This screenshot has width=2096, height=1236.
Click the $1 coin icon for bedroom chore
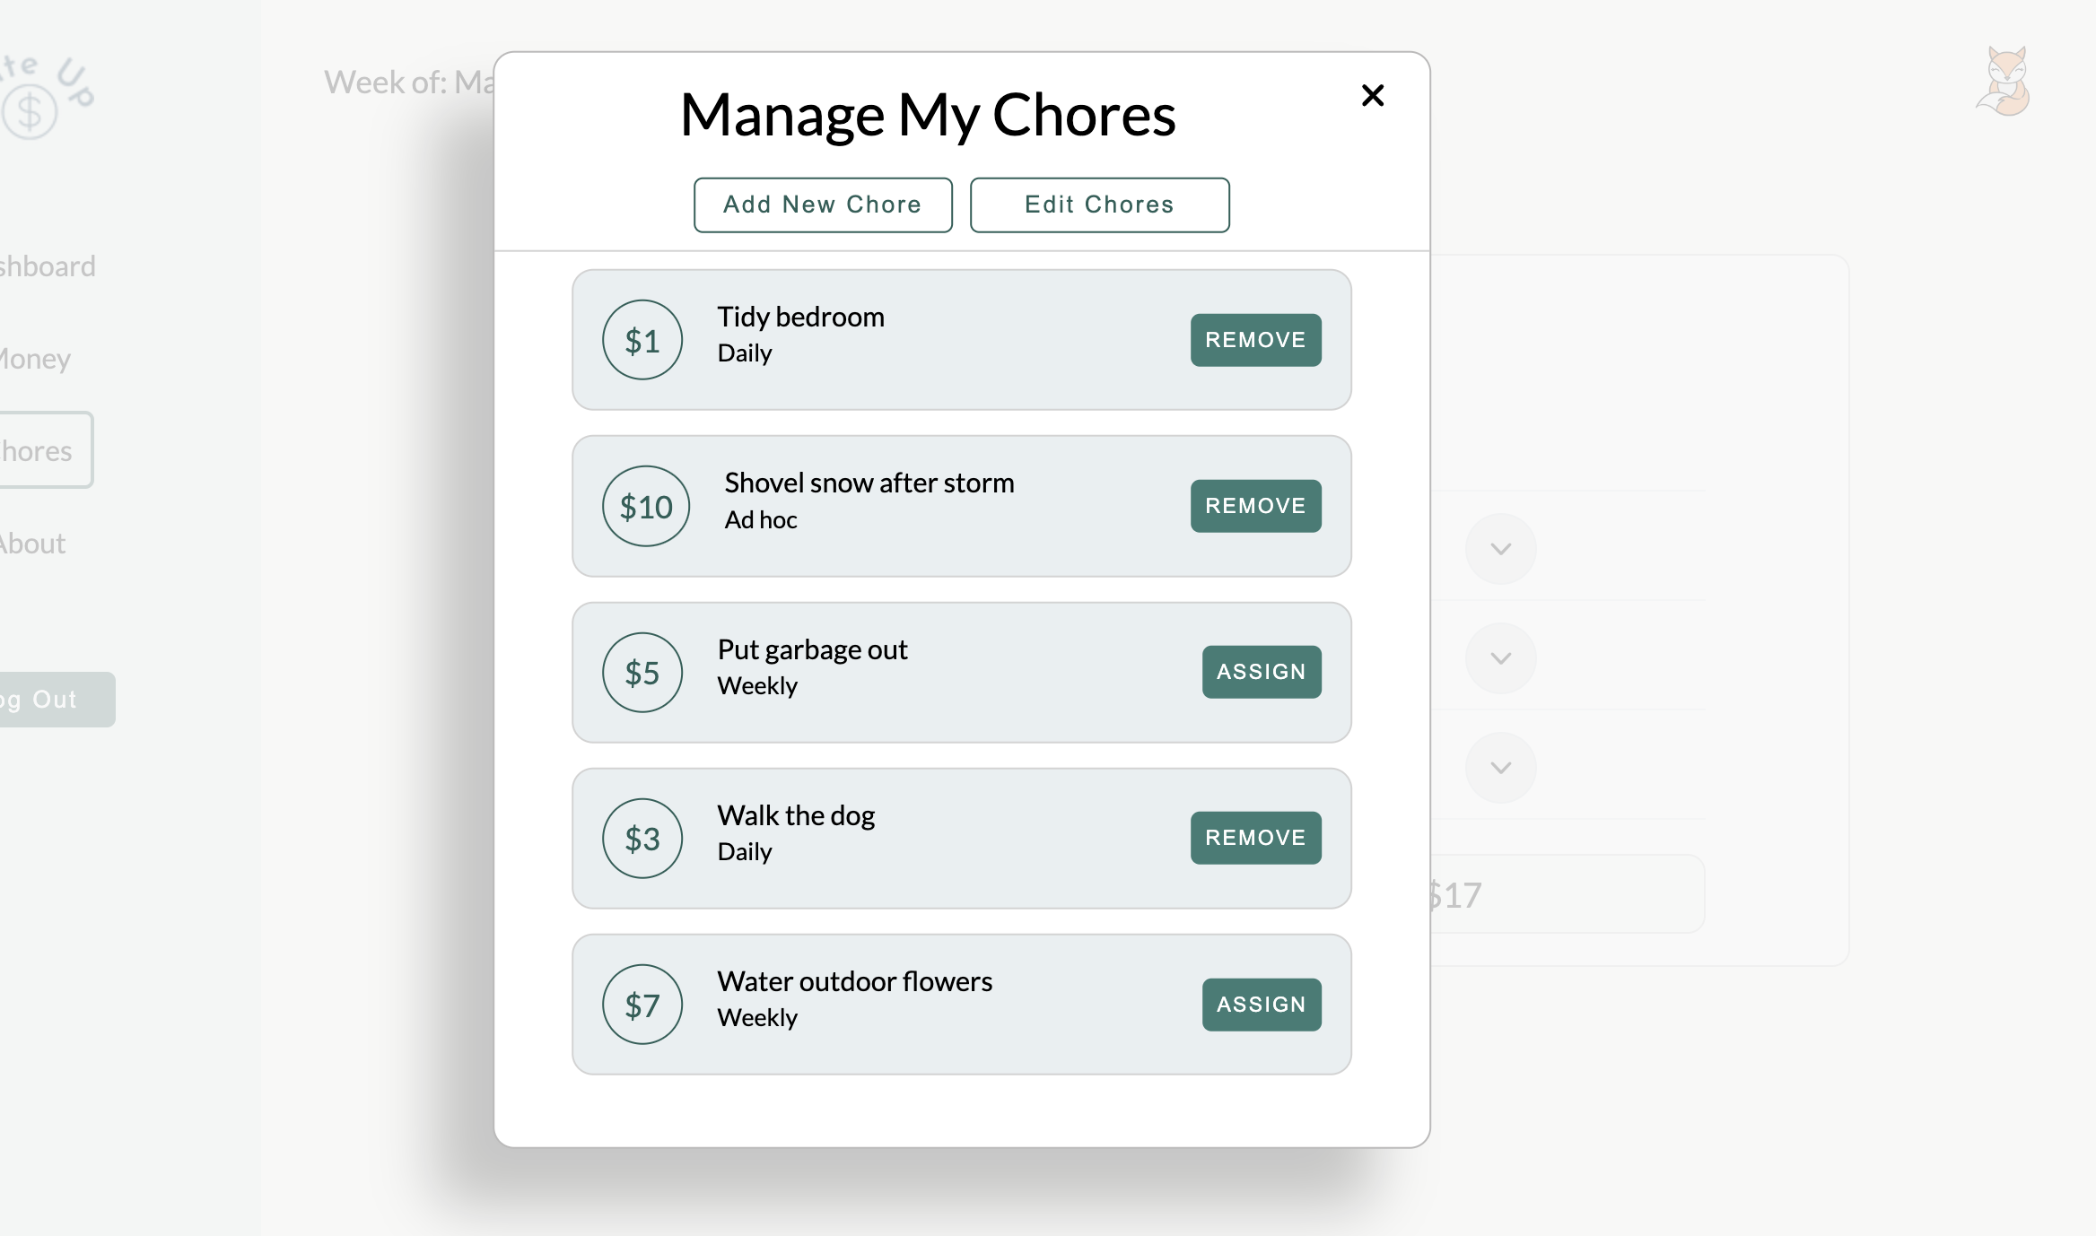point(641,338)
